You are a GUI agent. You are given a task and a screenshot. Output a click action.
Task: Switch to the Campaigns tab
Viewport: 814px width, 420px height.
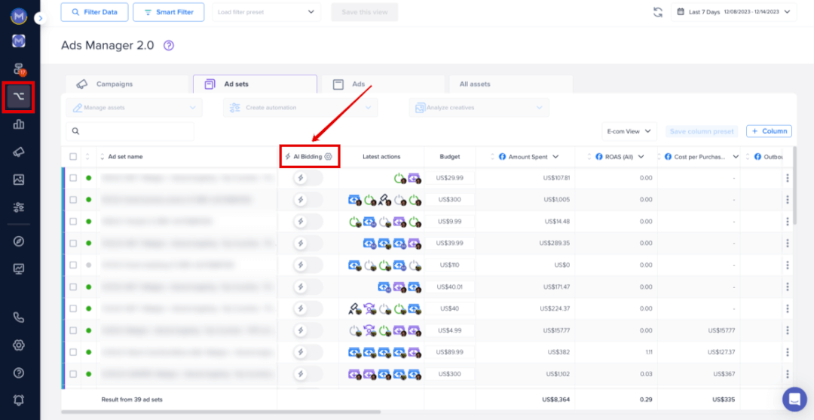click(x=127, y=84)
